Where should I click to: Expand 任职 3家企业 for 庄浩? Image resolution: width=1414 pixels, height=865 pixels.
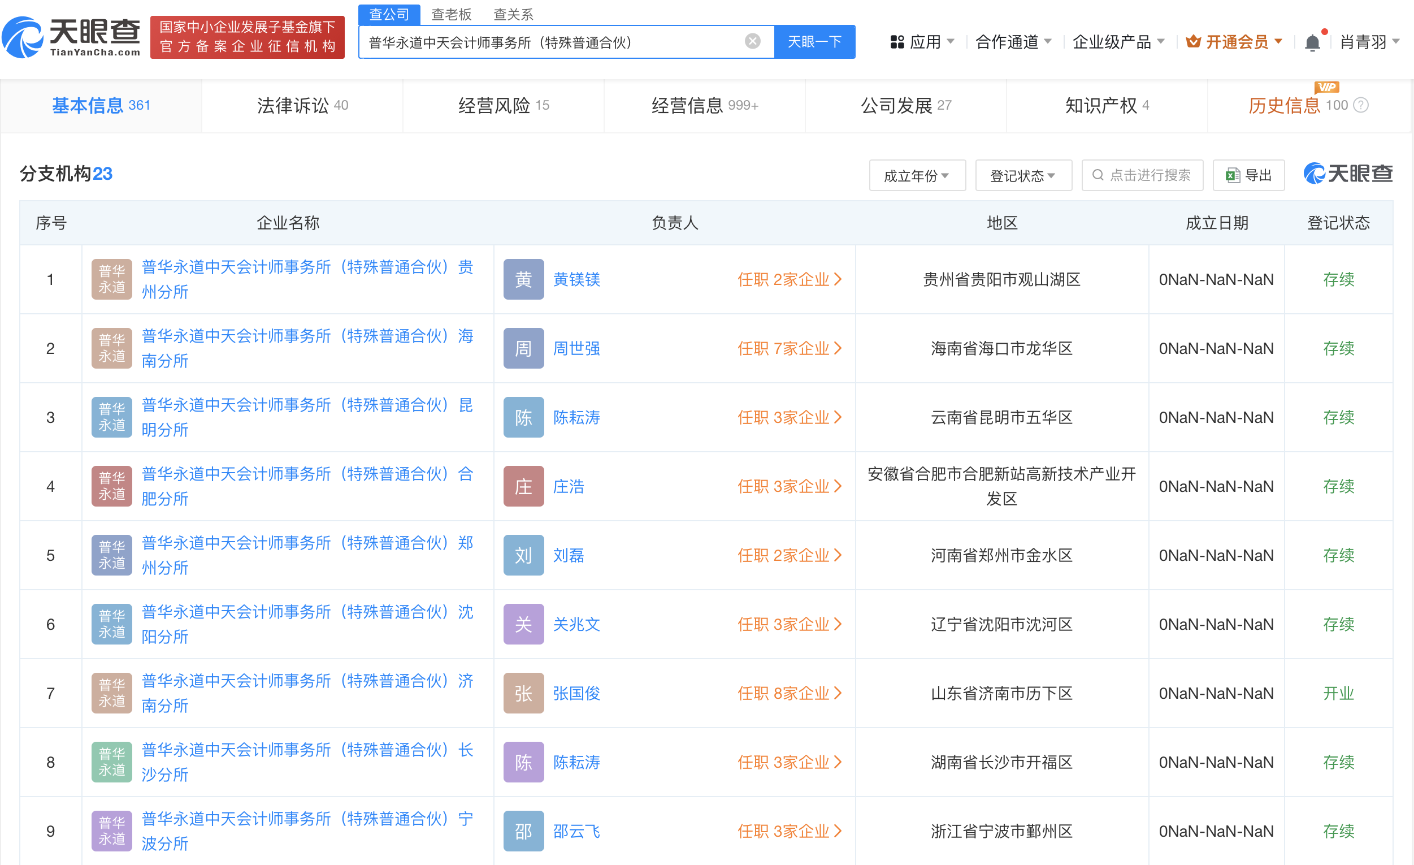pyautogui.click(x=790, y=487)
